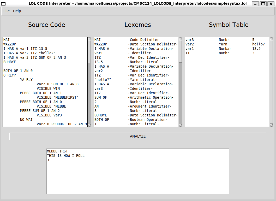This screenshot has width=276, height=201.
Task: Select 'AN -Argument Identifier-' lexeme row
Action: pyautogui.click(x=136, y=107)
